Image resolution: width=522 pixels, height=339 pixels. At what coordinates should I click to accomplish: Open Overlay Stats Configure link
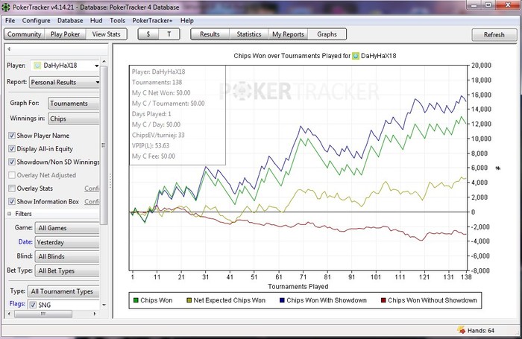click(92, 188)
